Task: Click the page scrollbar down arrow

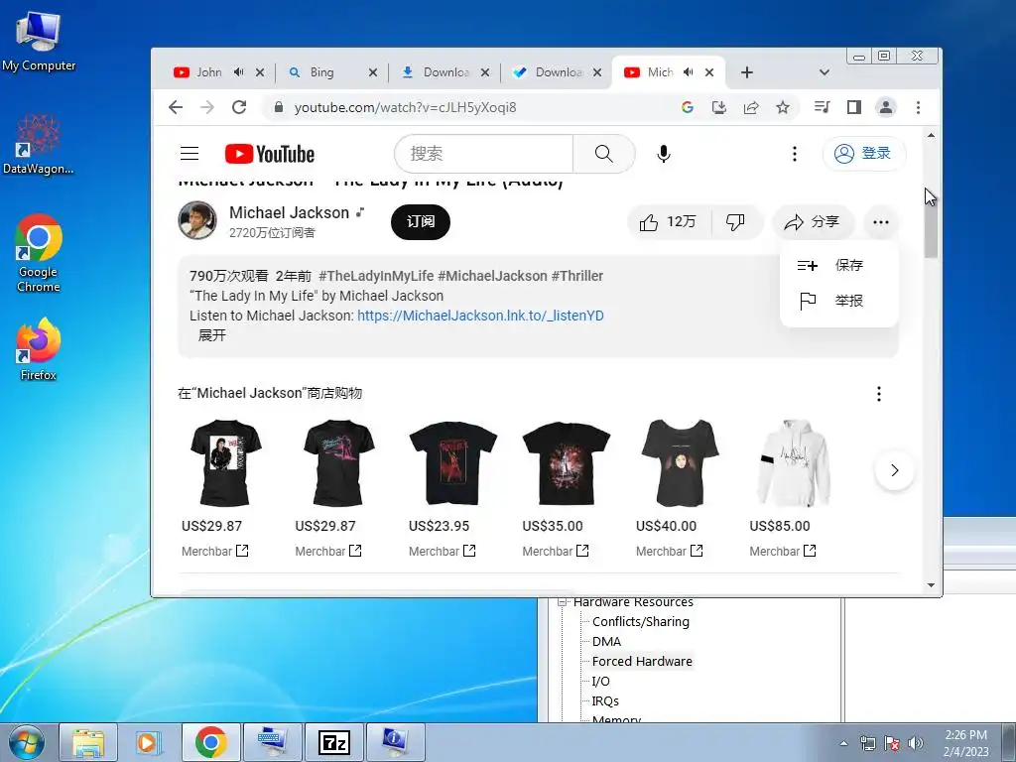Action: (931, 585)
